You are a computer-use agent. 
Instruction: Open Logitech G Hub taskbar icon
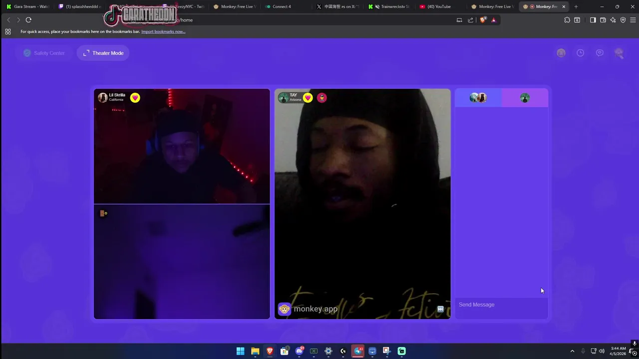[343, 351]
